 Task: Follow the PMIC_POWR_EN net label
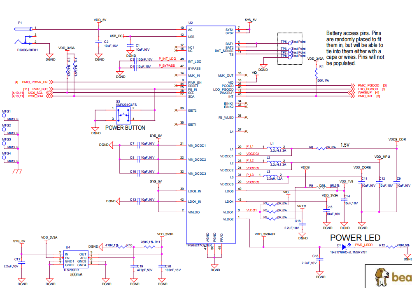tap(34, 82)
